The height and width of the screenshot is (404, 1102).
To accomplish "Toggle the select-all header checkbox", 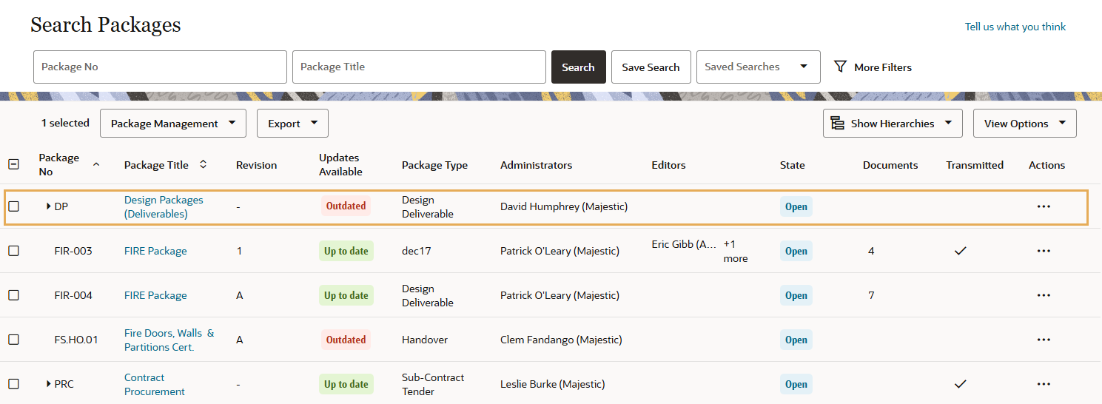I will point(13,164).
